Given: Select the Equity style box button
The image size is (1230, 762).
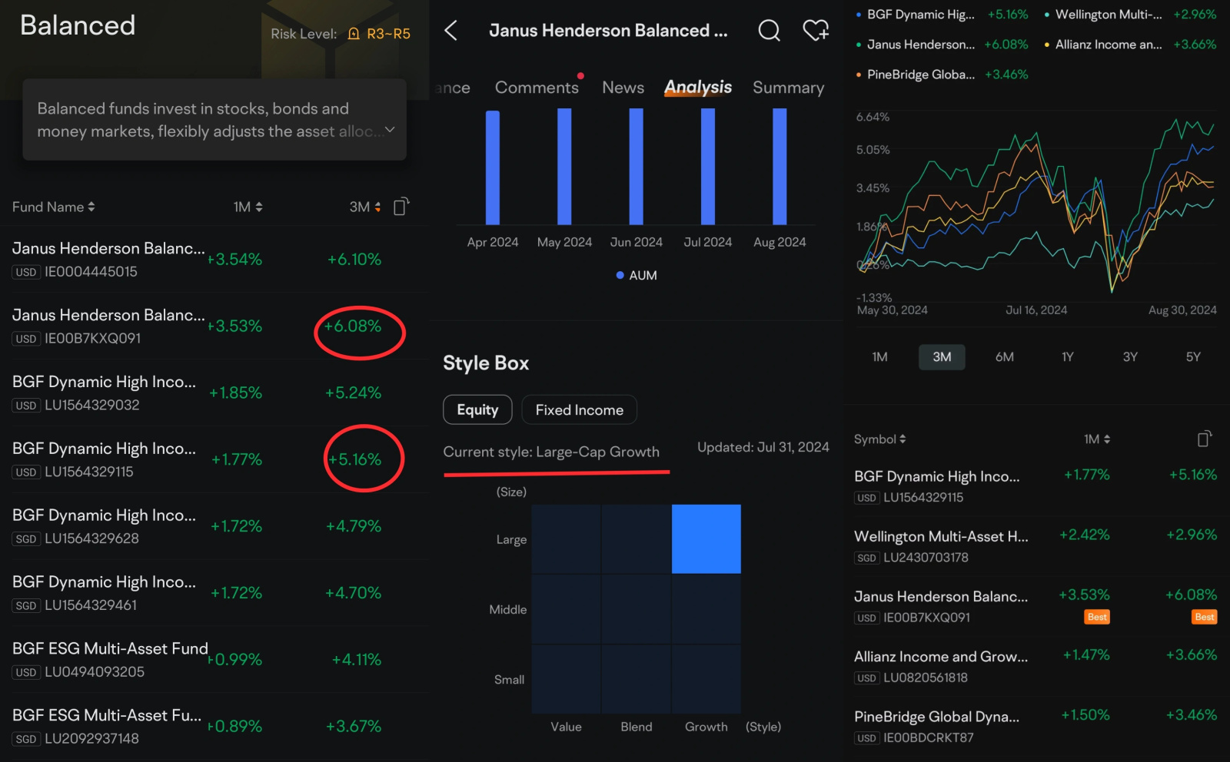Looking at the screenshot, I should pyautogui.click(x=477, y=409).
